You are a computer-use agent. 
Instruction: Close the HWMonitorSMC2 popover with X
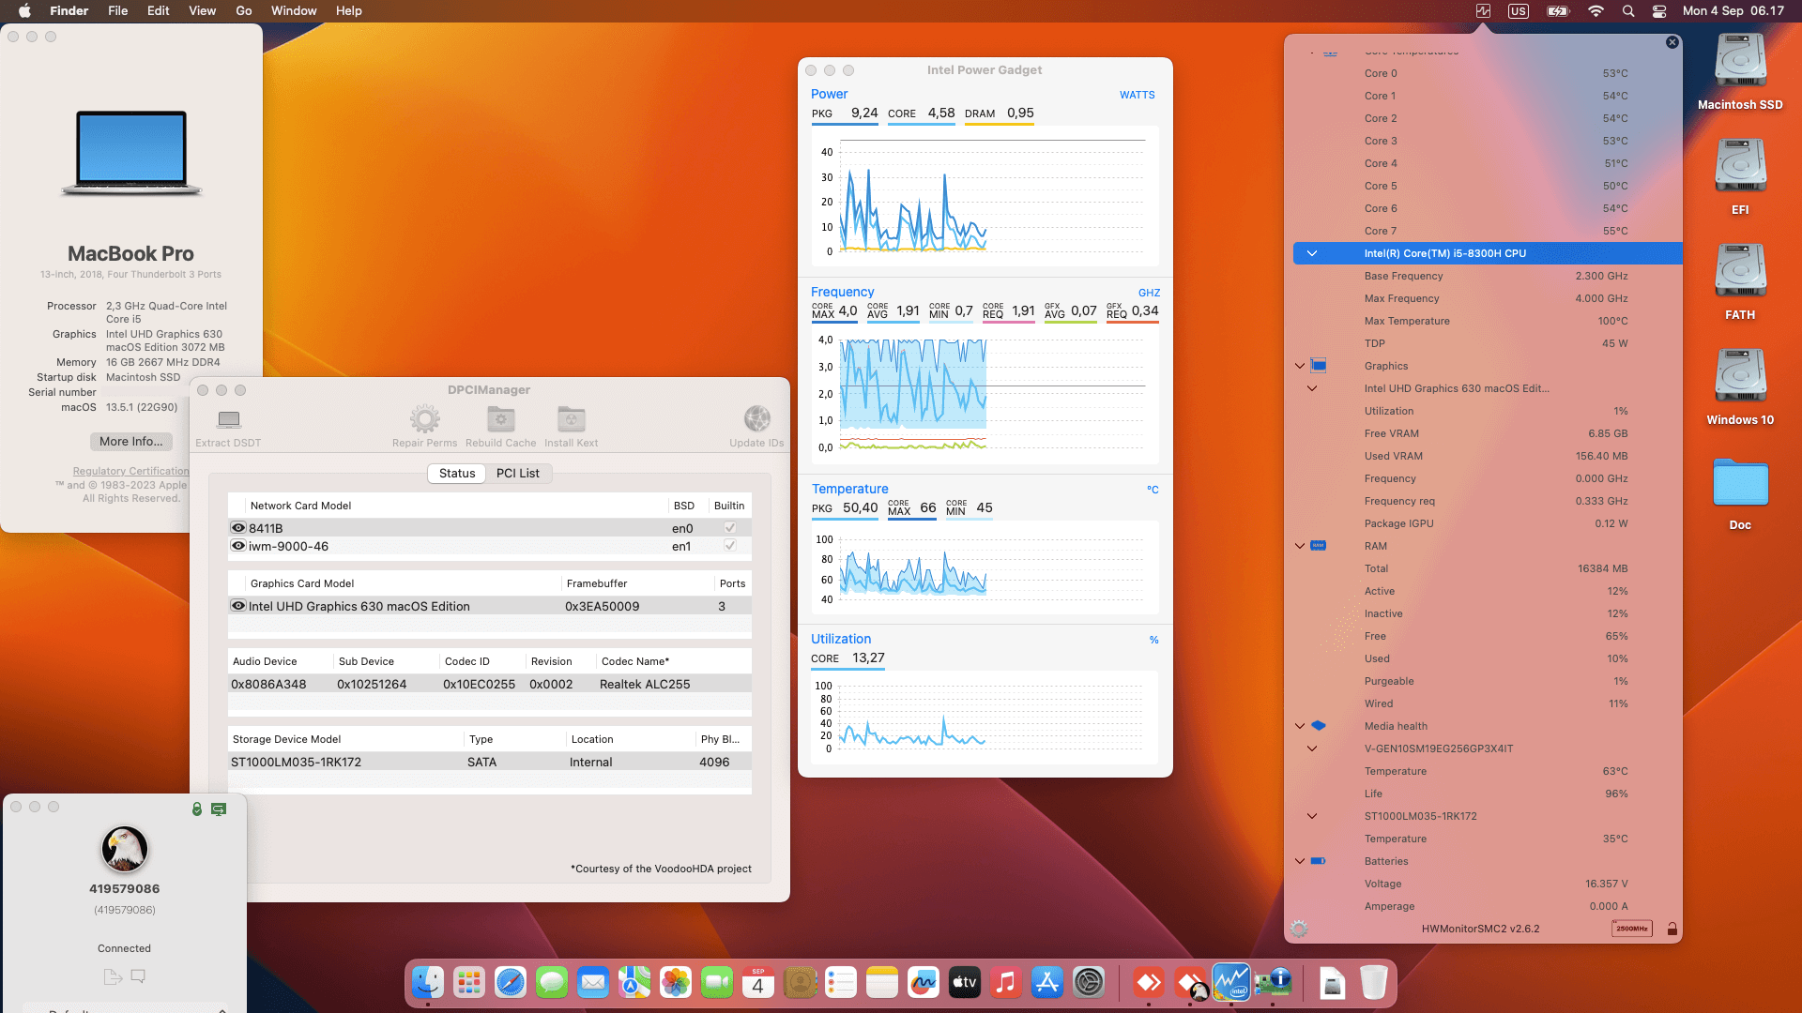click(1672, 42)
